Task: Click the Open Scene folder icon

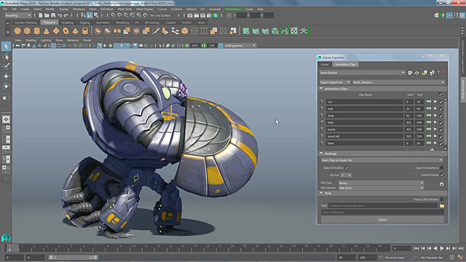Action: coord(47,15)
